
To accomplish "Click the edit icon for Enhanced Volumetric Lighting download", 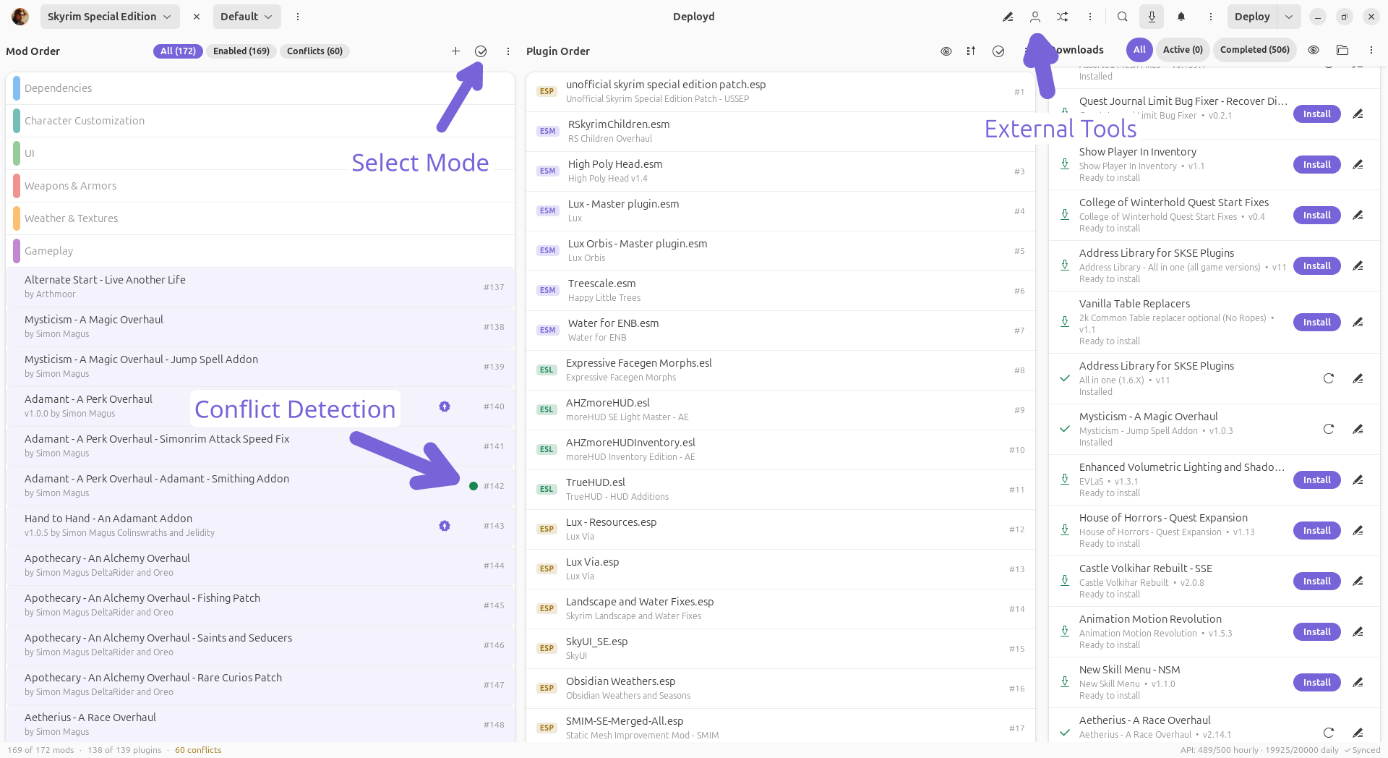I will (1358, 480).
